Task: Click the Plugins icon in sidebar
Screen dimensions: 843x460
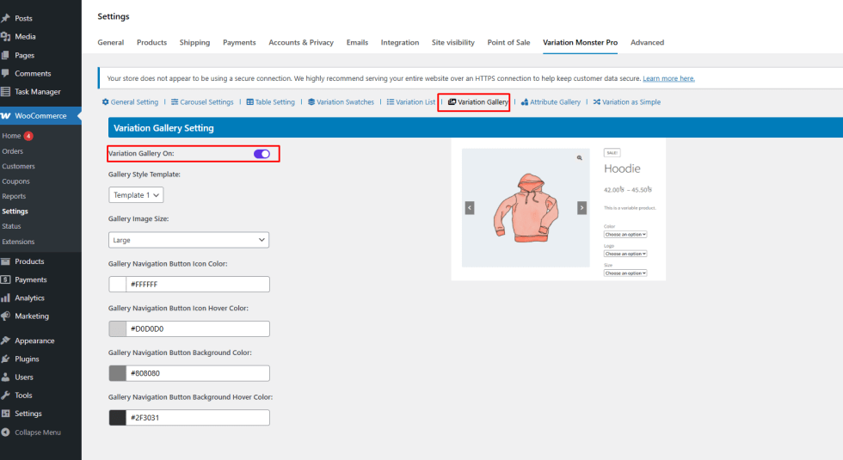Action: (5, 359)
